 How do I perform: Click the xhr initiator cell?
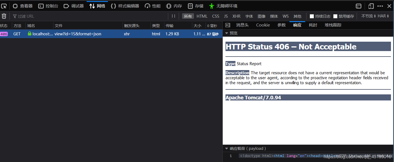tap(127, 34)
